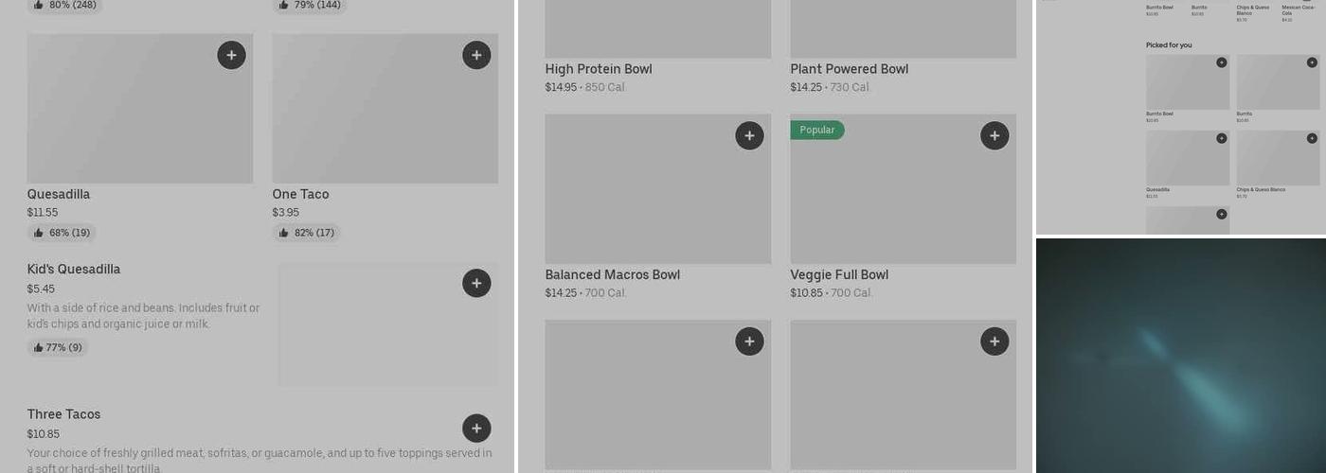Add the Veggie Full Bowl to cart
This screenshot has width=1326, height=473.
(x=994, y=135)
